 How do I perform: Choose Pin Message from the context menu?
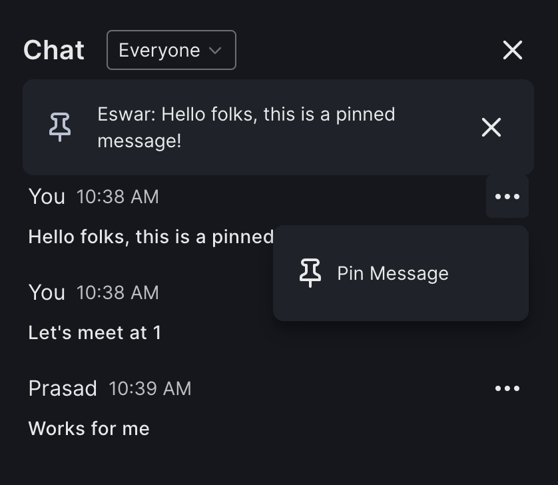pyautogui.click(x=392, y=272)
